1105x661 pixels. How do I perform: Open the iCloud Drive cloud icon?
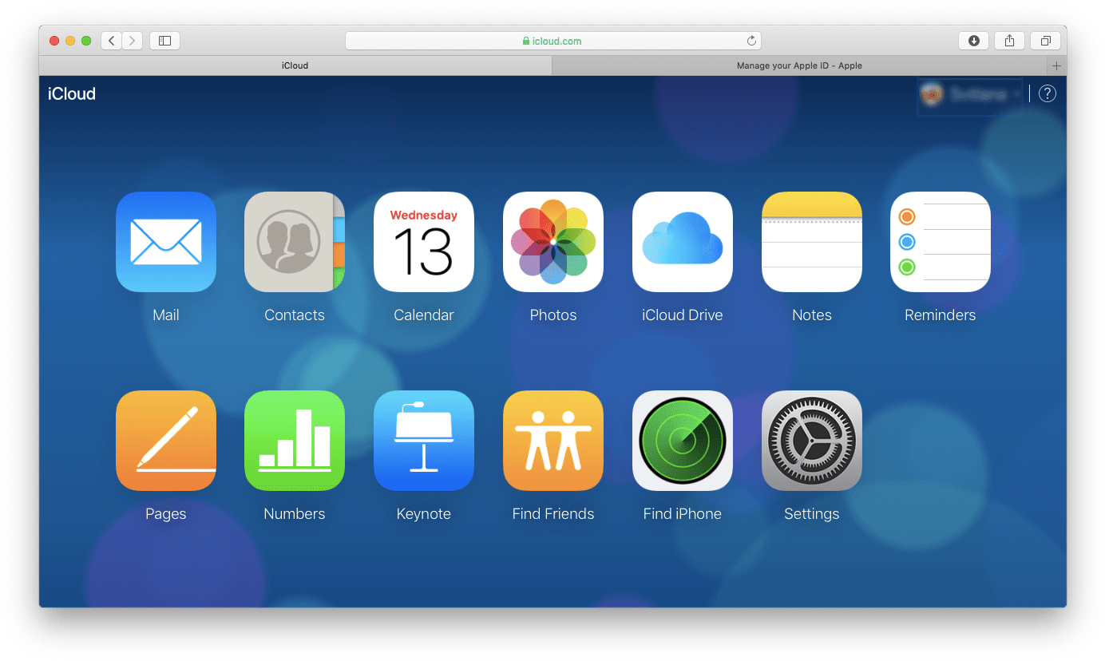(x=683, y=242)
